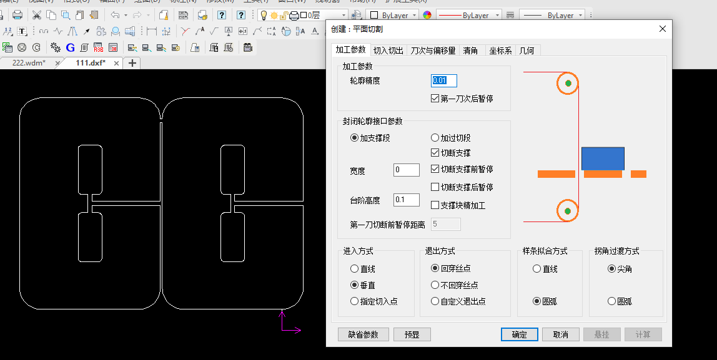Click the color wheel icon

pos(427,15)
